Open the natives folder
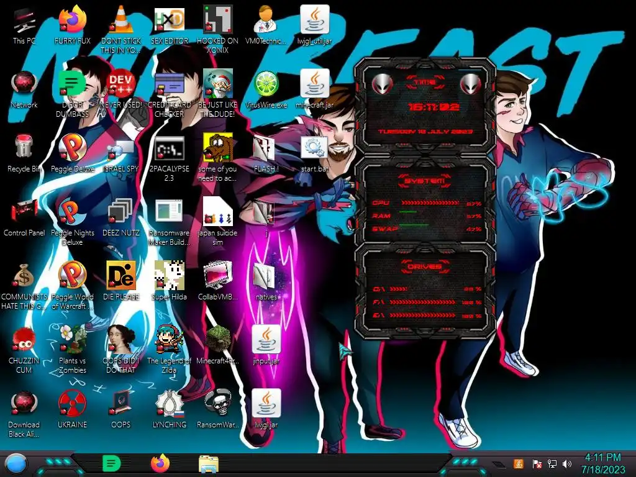Viewport: 636px width, 477px height. point(266,282)
